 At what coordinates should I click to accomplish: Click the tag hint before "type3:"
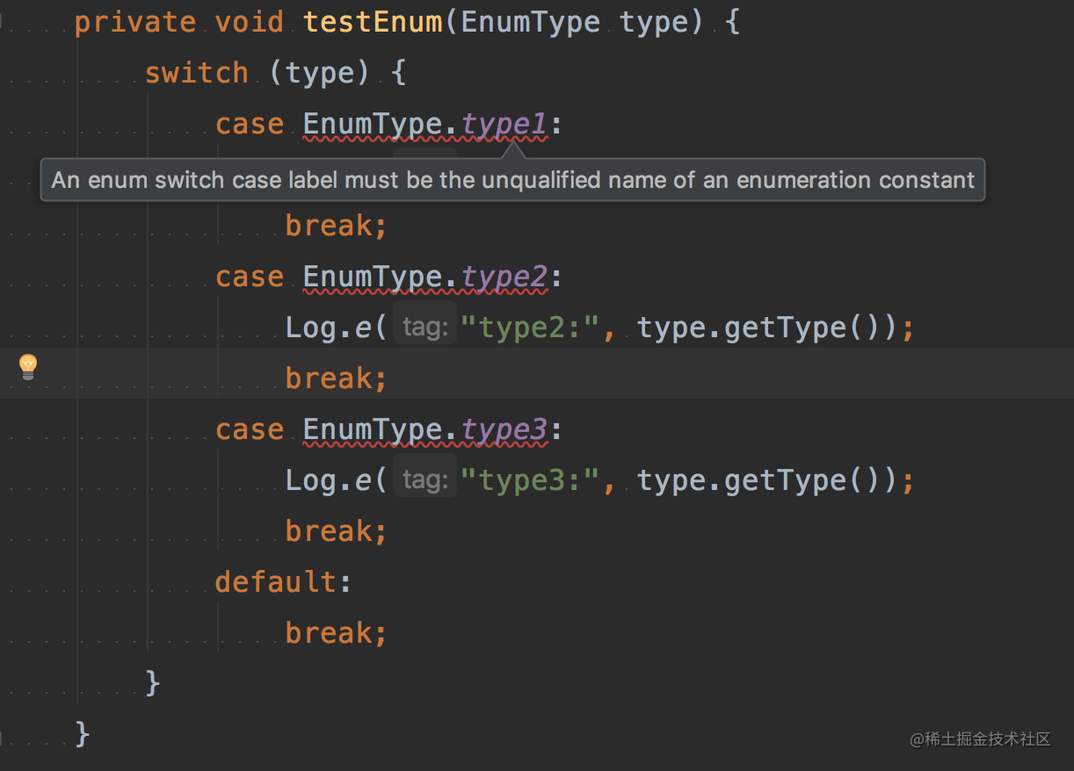[x=425, y=480]
